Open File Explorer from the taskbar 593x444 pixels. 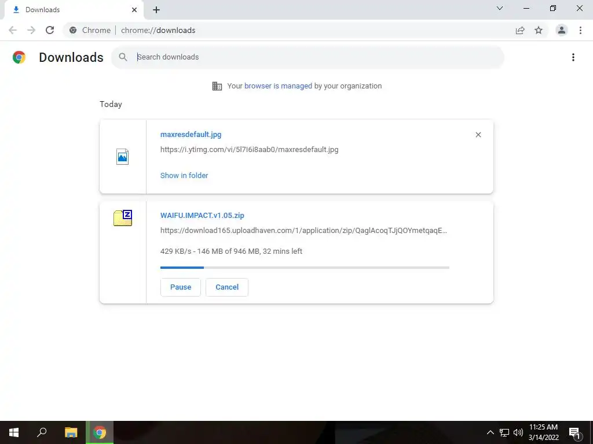pos(71,432)
